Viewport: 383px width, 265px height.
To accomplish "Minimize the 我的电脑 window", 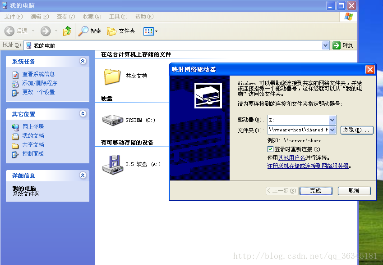I will [331, 5].
